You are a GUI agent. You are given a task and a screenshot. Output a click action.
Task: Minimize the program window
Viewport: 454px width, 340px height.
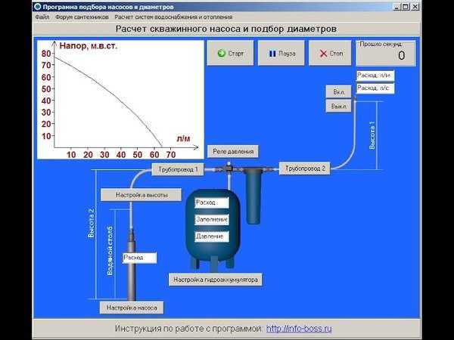point(397,6)
